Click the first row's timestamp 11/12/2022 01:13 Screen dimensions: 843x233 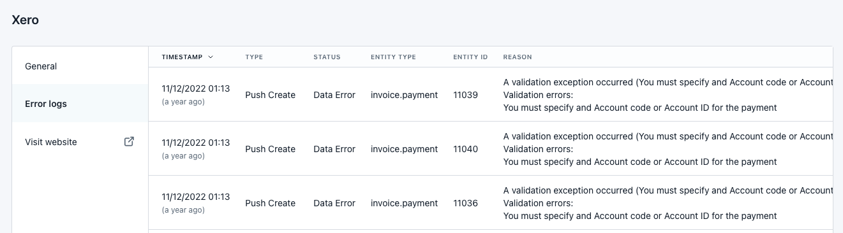coord(195,88)
